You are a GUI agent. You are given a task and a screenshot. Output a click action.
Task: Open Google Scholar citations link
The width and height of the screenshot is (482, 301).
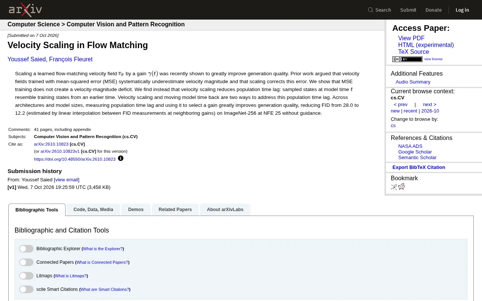coord(415,152)
